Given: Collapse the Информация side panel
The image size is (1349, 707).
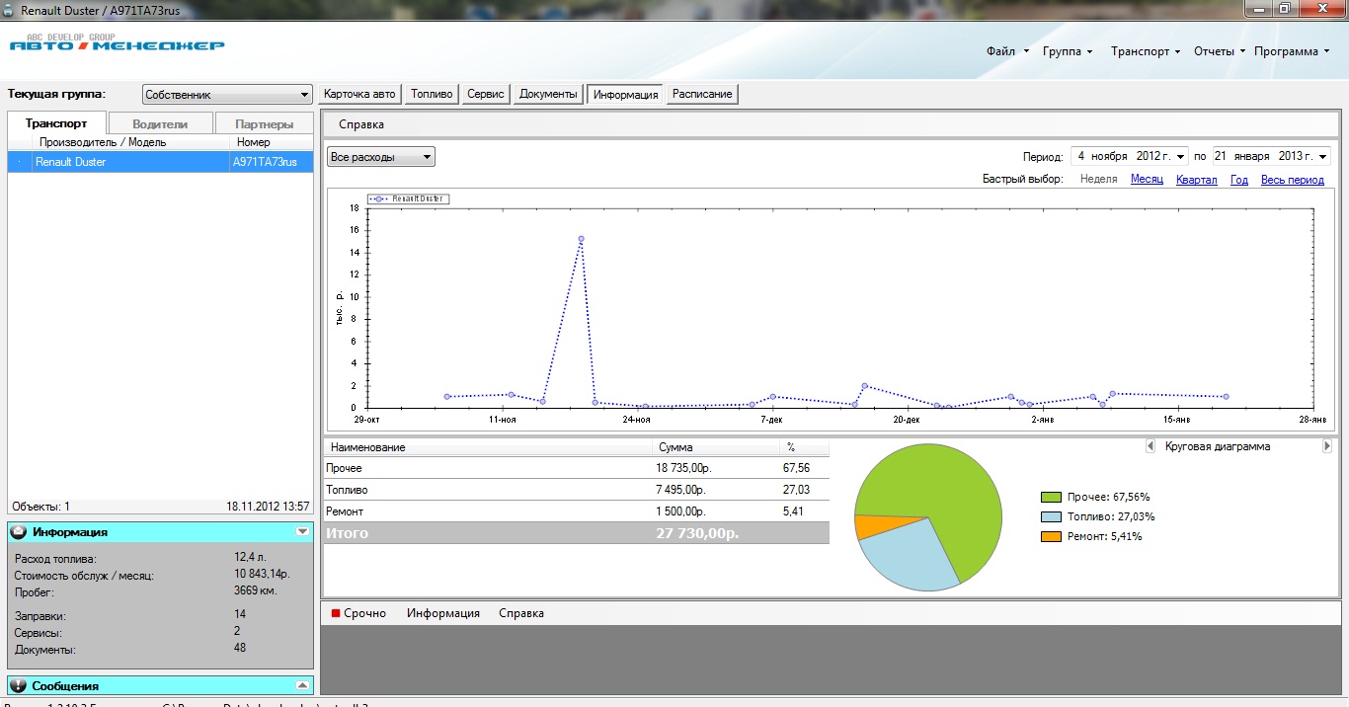Looking at the screenshot, I should 302,531.
